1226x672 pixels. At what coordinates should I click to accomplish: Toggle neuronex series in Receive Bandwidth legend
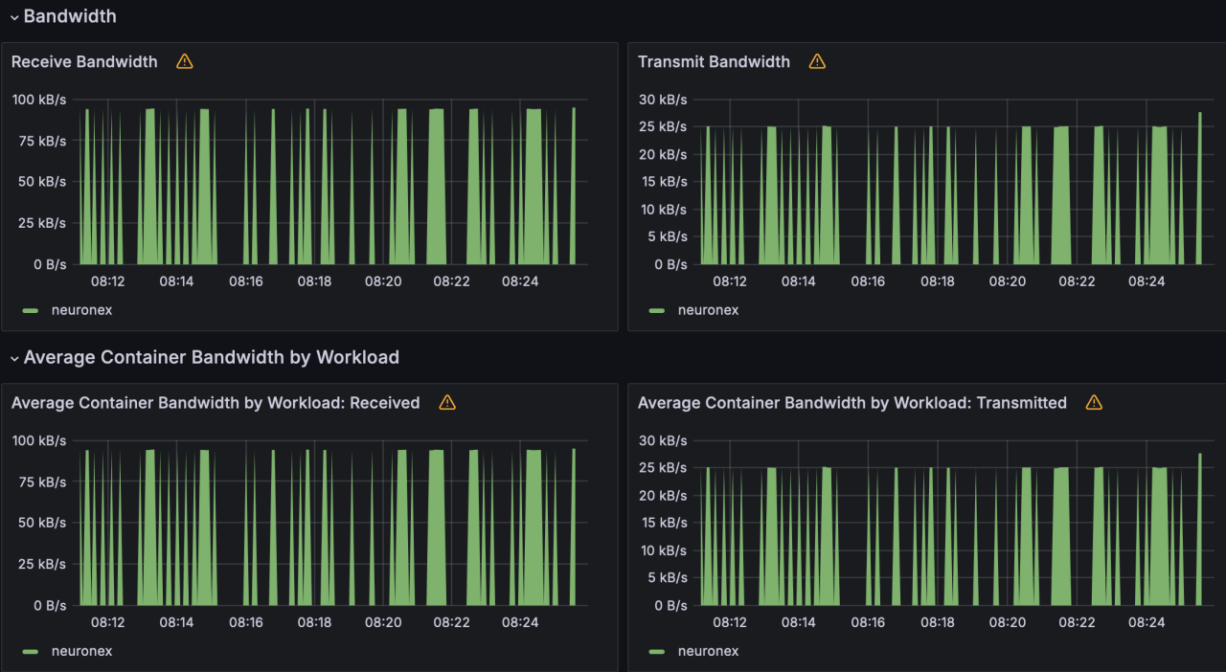(81, 310)
